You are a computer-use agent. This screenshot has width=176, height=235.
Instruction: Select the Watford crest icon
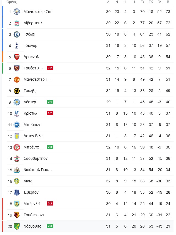pos(17,215)
